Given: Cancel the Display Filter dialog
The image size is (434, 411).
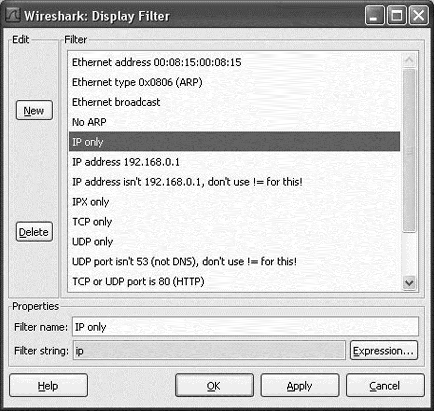Looking at the screenshot, I should pyautogui.click(x=385, y=386).
